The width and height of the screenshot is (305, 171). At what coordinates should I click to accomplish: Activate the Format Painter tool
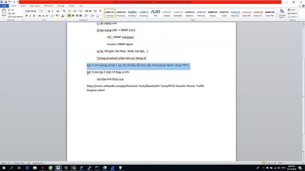[x=15, y=17]
